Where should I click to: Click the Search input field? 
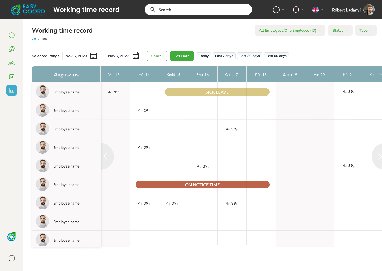[x=202, y=10]
